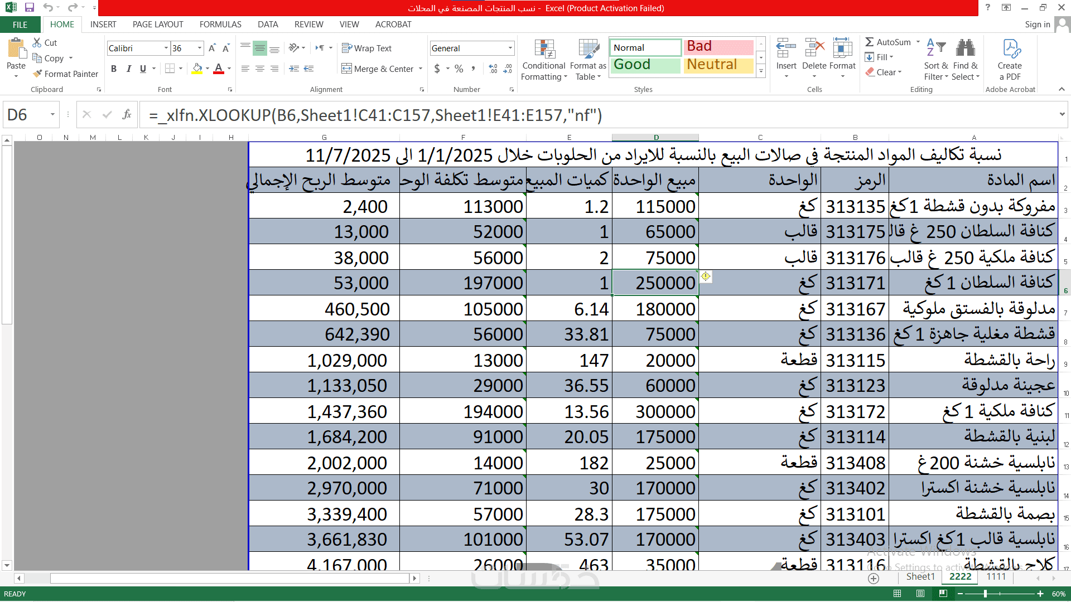Select cell containing 313167 code
The width and height of the screenshot is (1071, 602).
point(855,309)
